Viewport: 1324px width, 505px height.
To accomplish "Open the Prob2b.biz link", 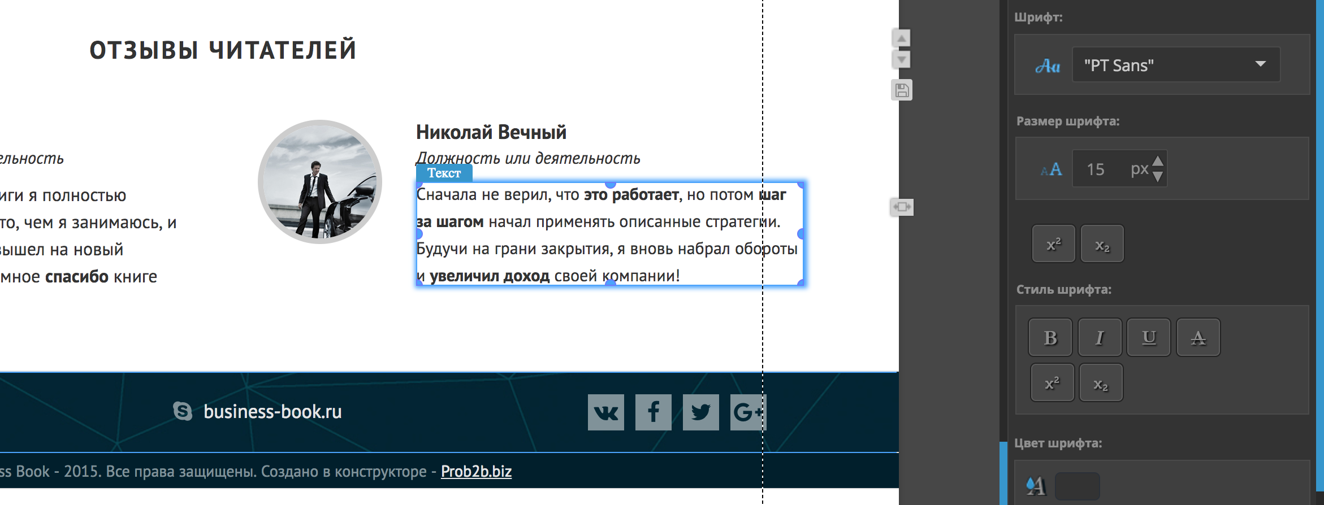I will click(476, 471).
